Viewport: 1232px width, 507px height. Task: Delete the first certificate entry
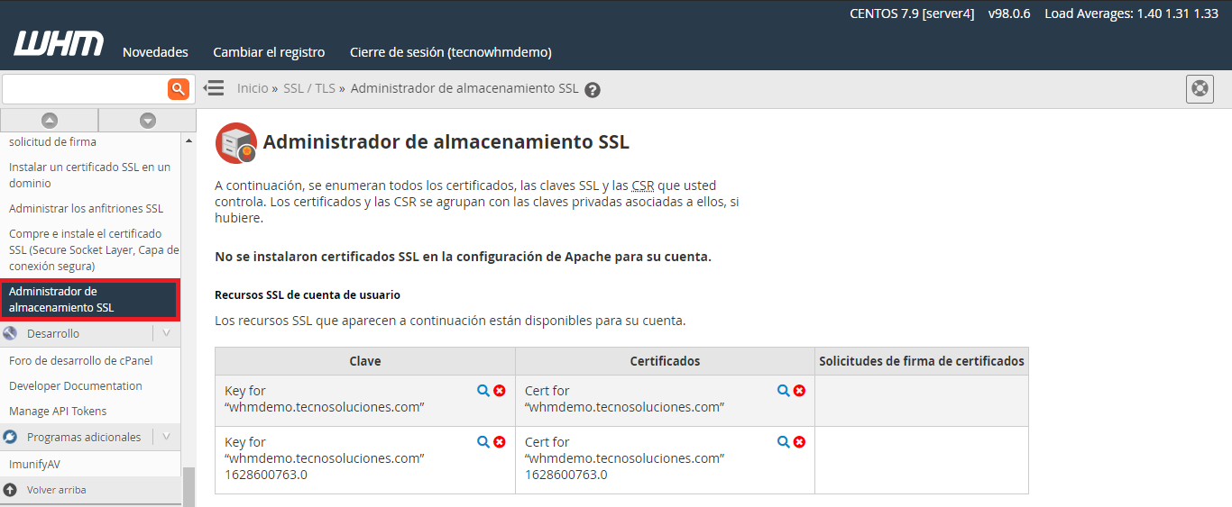[x=799, y=391]
